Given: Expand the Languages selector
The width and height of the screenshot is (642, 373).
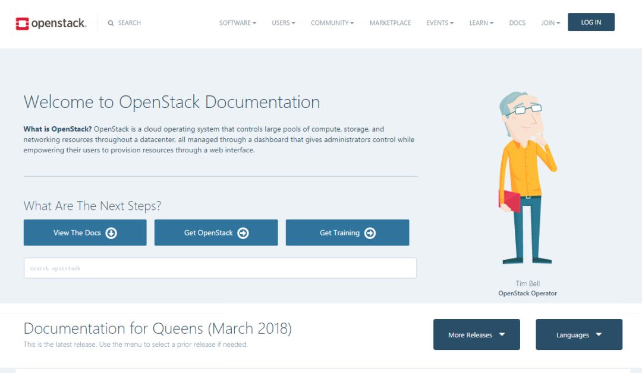Looking at the screenshot, I should (x=578, y=335).
